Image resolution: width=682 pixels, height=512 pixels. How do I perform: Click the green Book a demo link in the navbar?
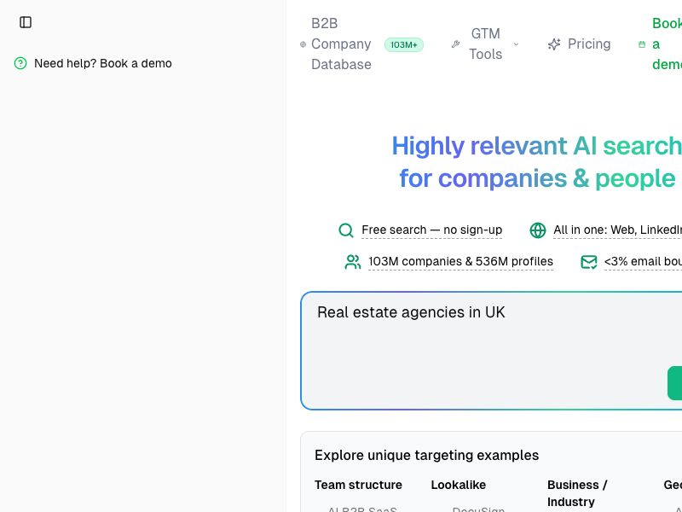667,44
